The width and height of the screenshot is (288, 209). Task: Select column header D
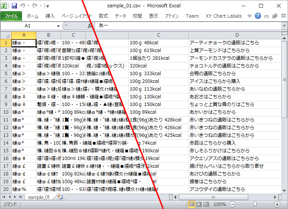(x=237, y=35)
